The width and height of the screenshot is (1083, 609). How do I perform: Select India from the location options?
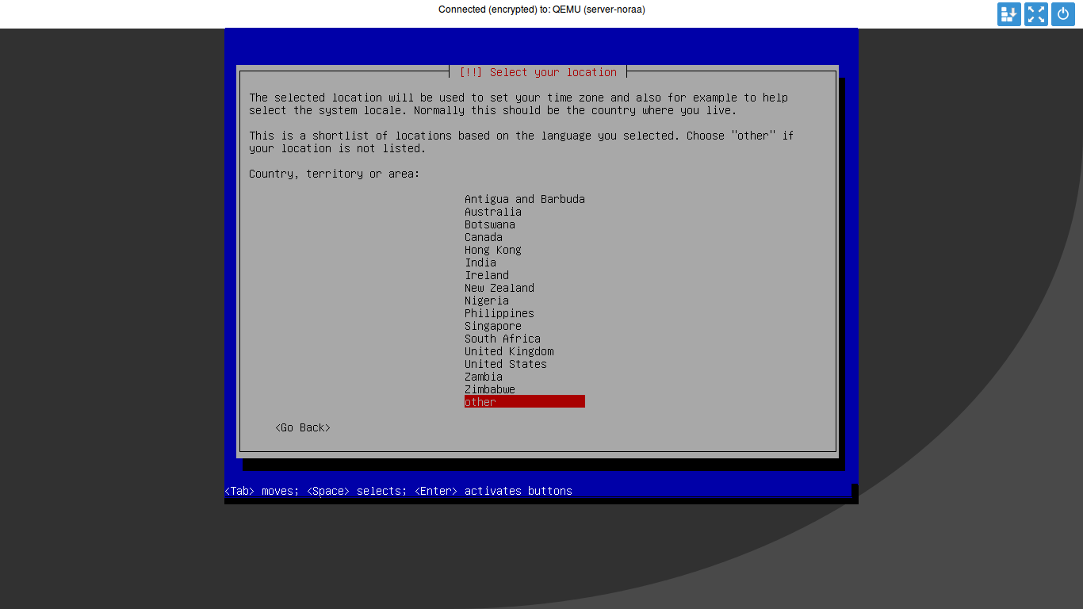point(480,262)
